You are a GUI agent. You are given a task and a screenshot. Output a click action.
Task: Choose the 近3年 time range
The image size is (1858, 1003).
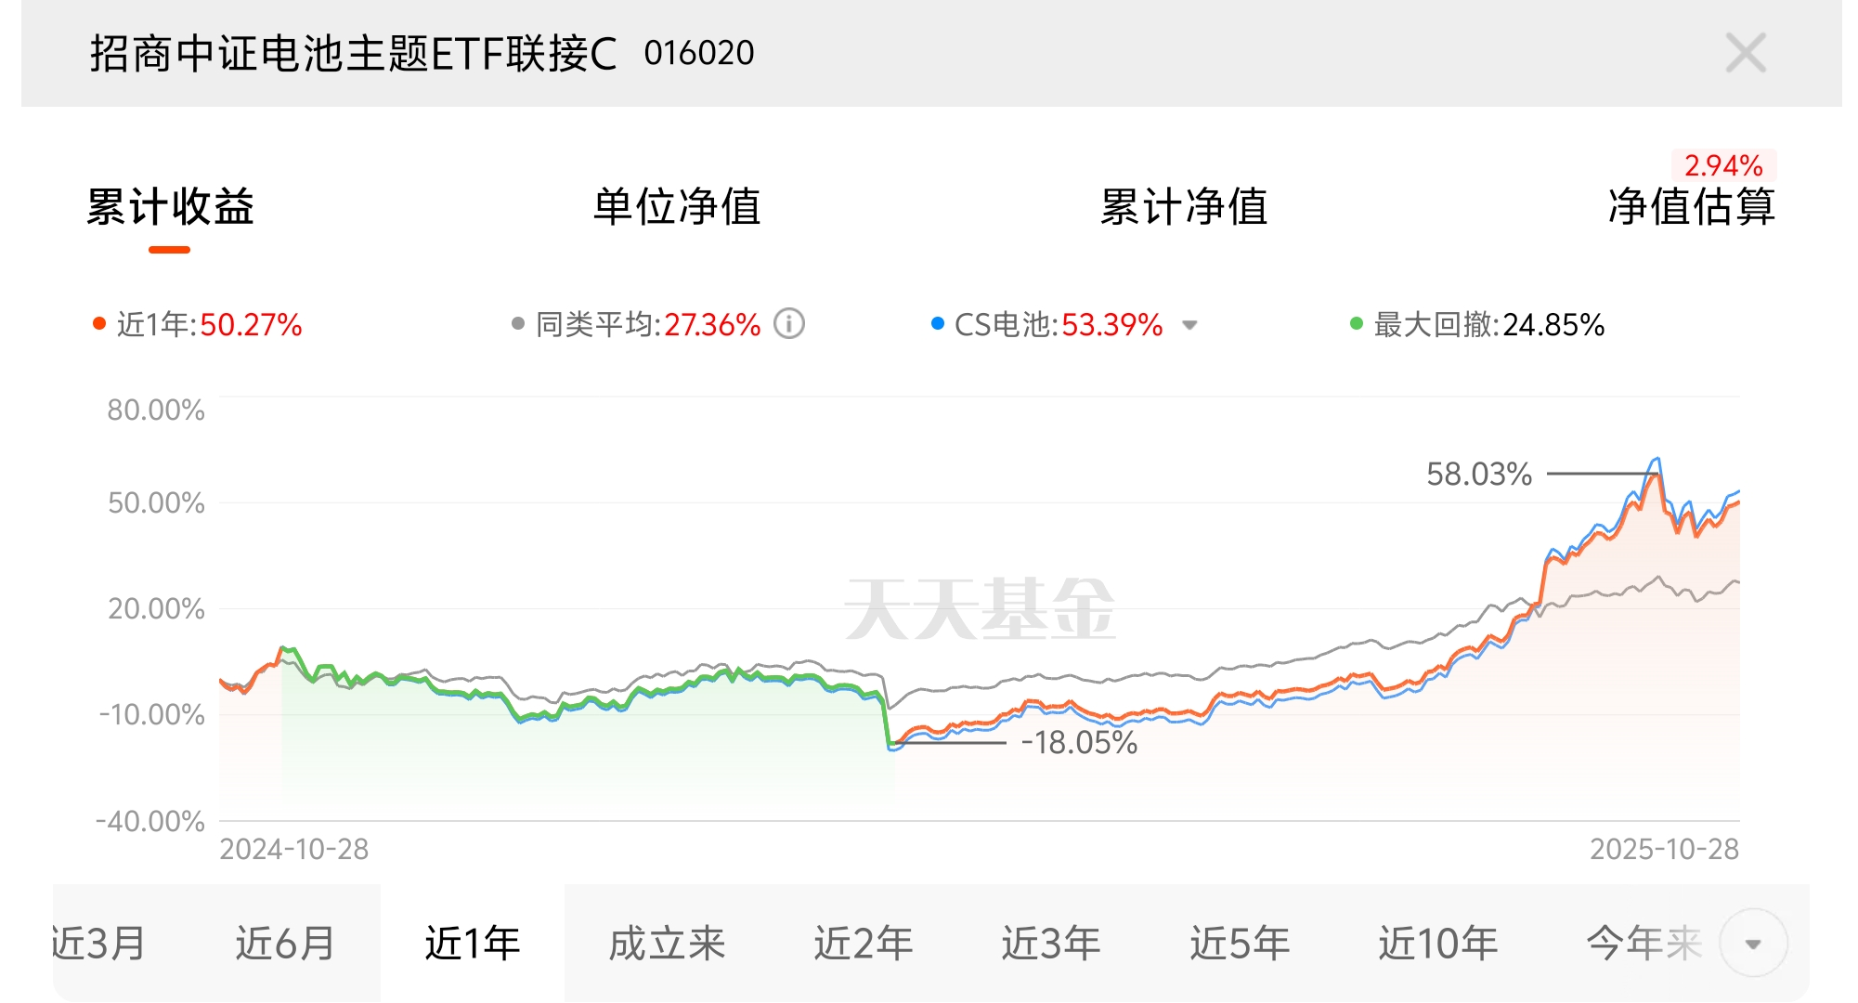[1051, 944]
